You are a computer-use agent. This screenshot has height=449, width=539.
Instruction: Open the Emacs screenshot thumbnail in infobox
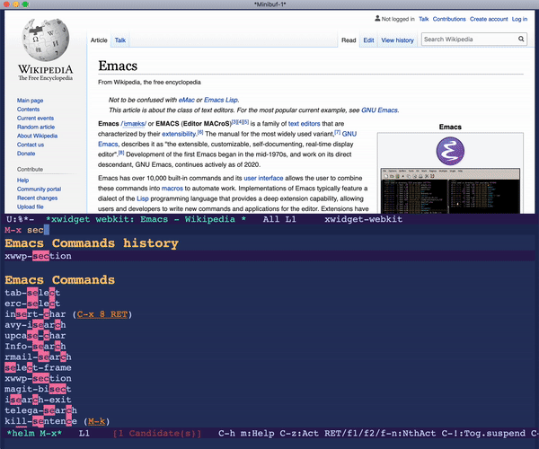(450, 190)
